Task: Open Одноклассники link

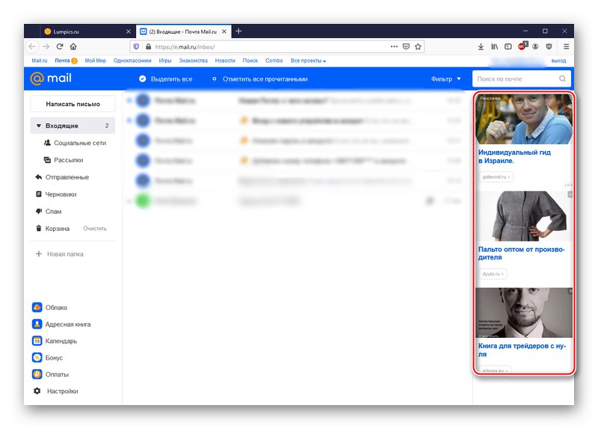Action: pos(132,61)
